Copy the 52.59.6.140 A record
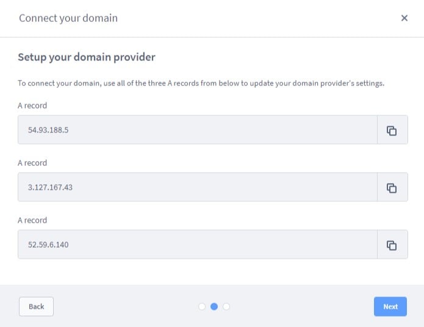The image size is (424, 327). point(392,245)
